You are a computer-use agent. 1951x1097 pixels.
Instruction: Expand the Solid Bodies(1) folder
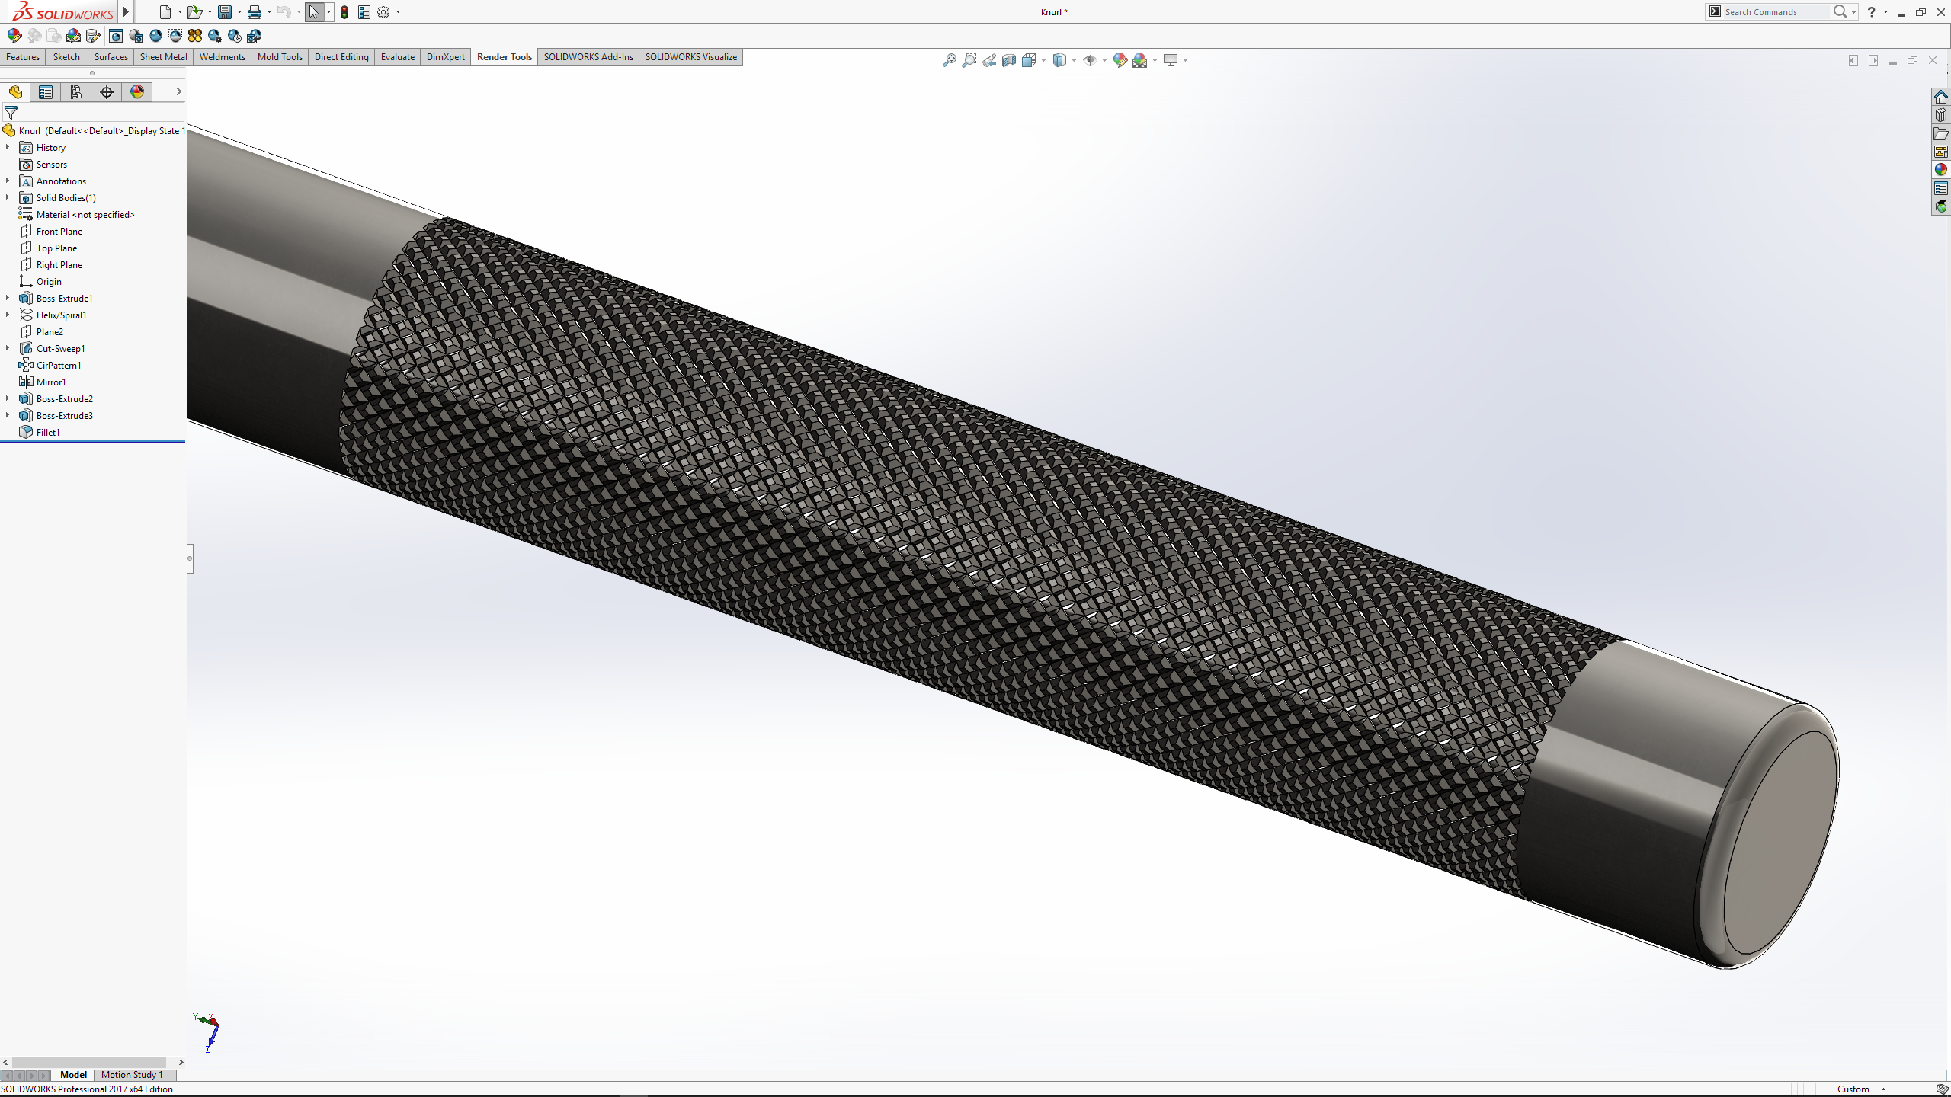[8, 197]
